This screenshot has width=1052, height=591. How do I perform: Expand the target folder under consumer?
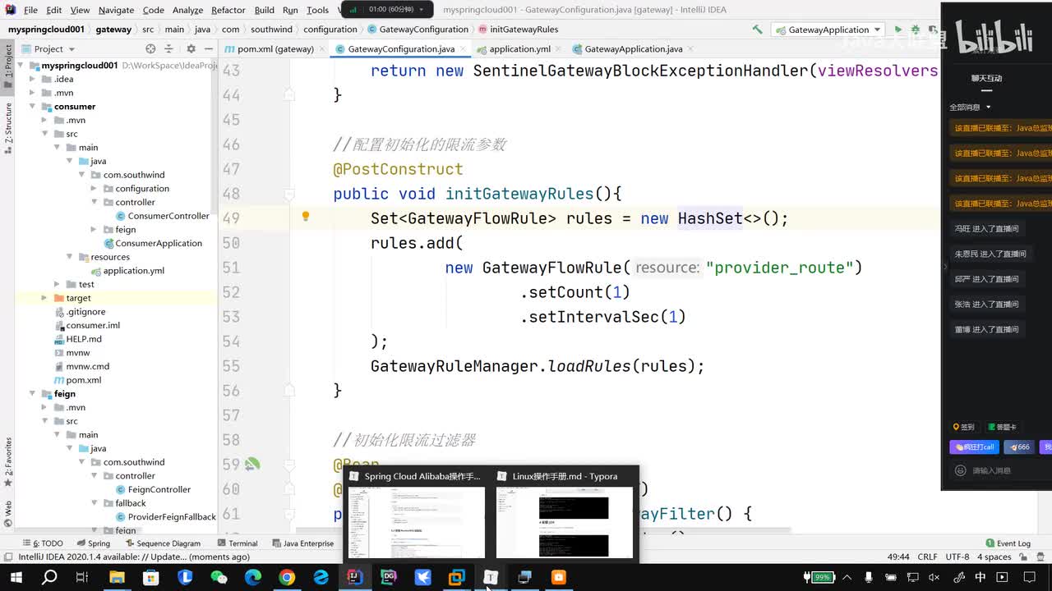coord(44,298)
